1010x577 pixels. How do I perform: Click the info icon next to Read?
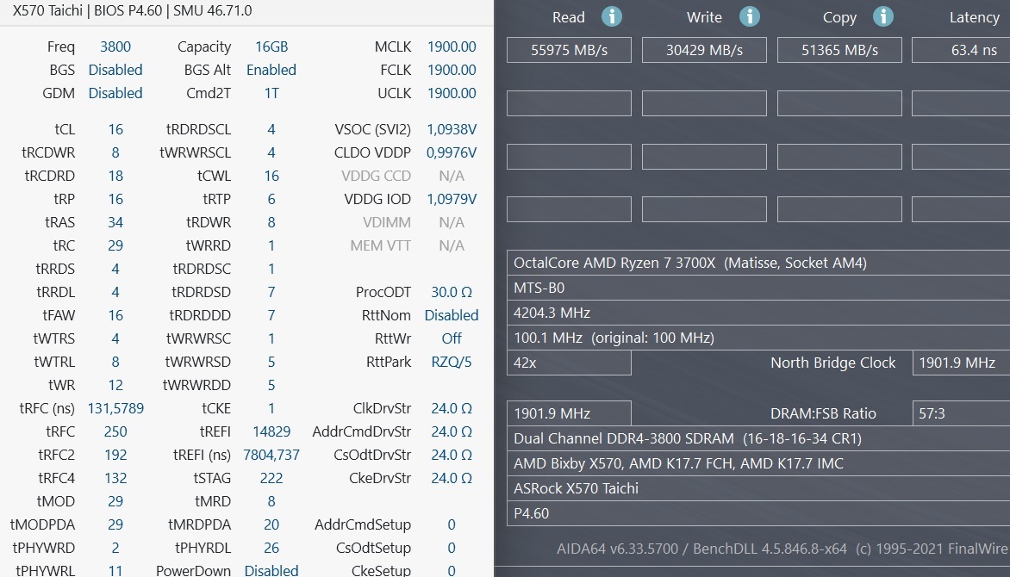pyautogui.click(x=612, y=16)
